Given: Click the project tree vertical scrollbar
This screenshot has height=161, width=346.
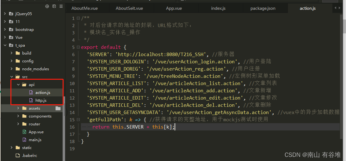Looking at the screenshot, I should point(64,129).
